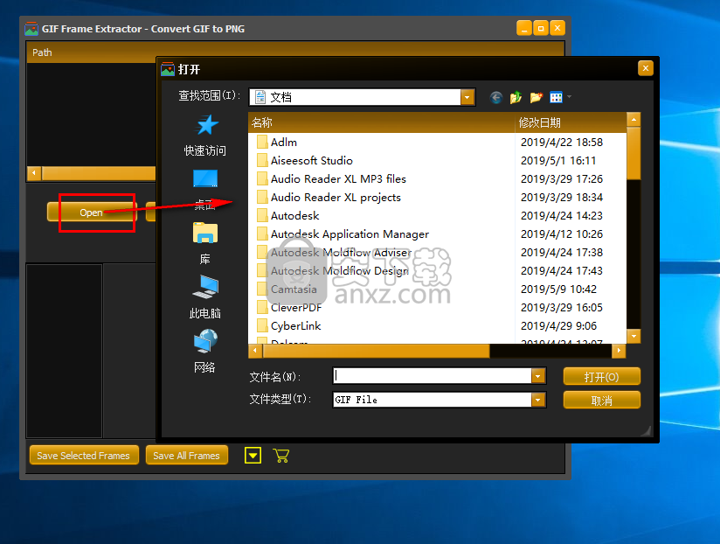Click the 取消 cancel button
This screenshot has width=720, height=544.
click(601, 400)
